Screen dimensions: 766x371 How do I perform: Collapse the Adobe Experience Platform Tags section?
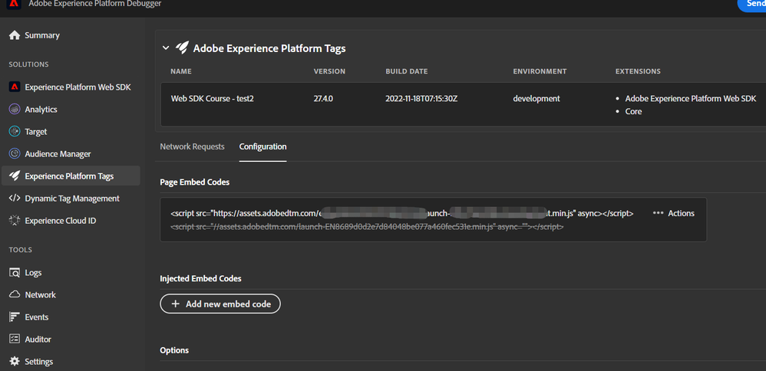165,48
